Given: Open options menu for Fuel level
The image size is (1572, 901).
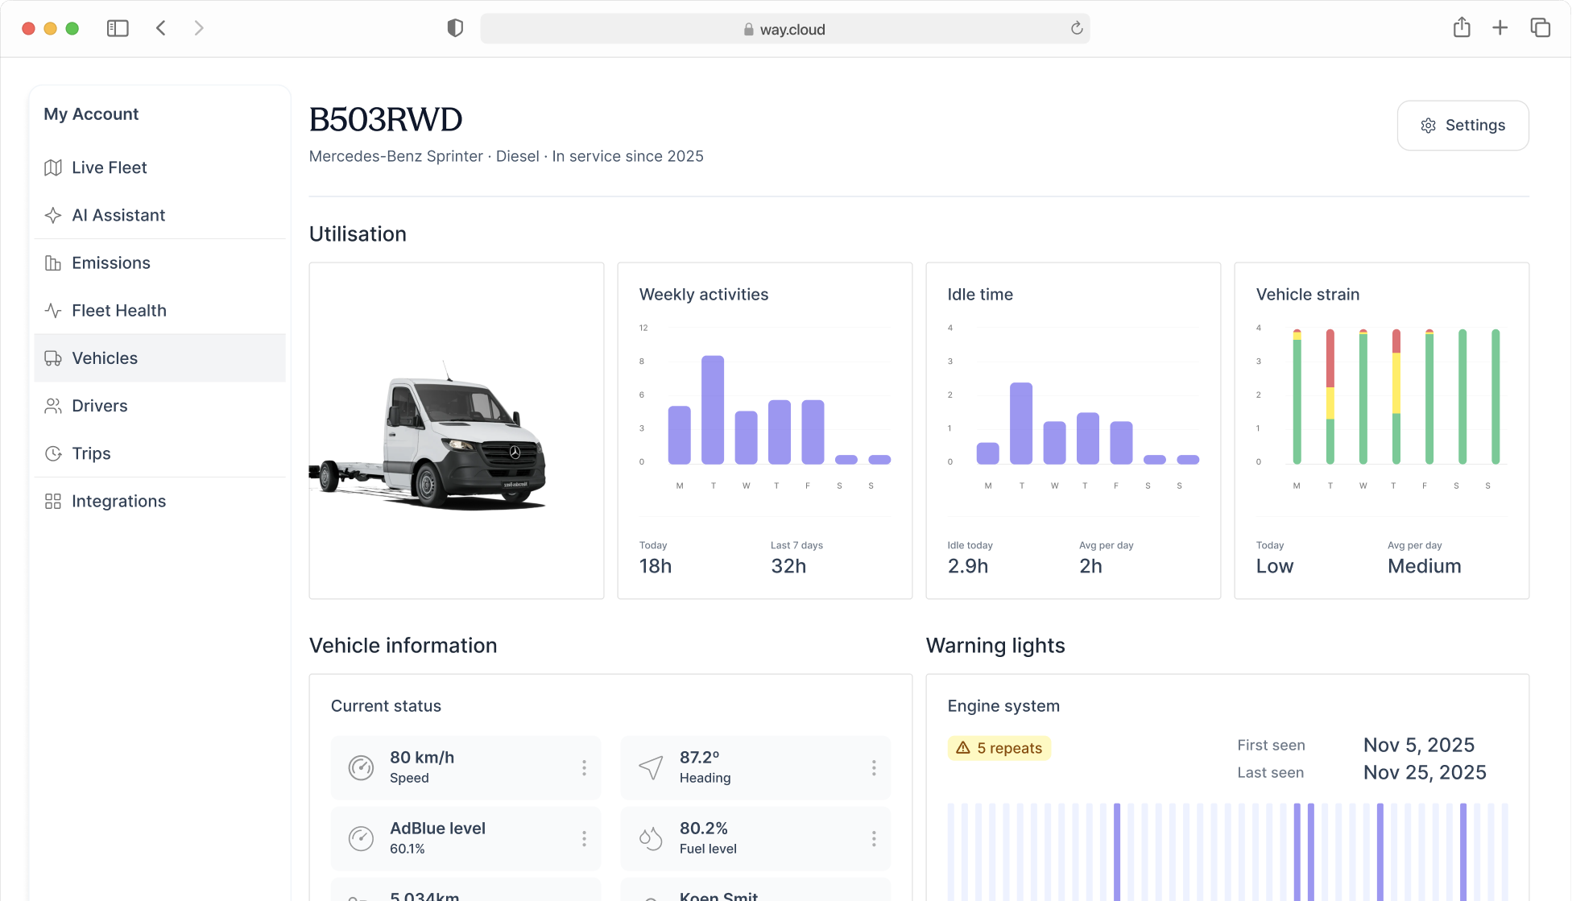Looking at the screenshot, I should pos(874,838).
